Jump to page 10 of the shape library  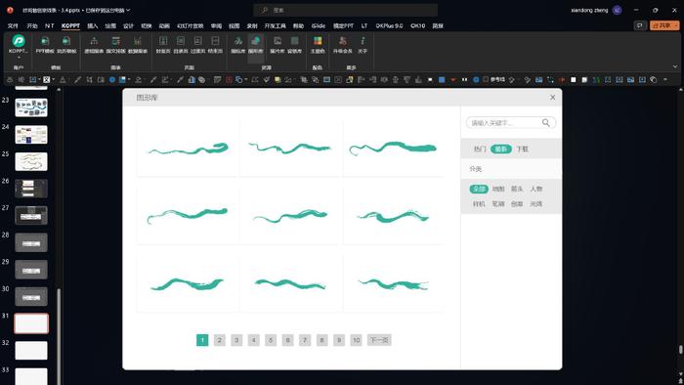point(356,340)
